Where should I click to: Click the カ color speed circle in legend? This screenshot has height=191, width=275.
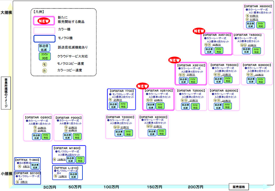(44, 71)
